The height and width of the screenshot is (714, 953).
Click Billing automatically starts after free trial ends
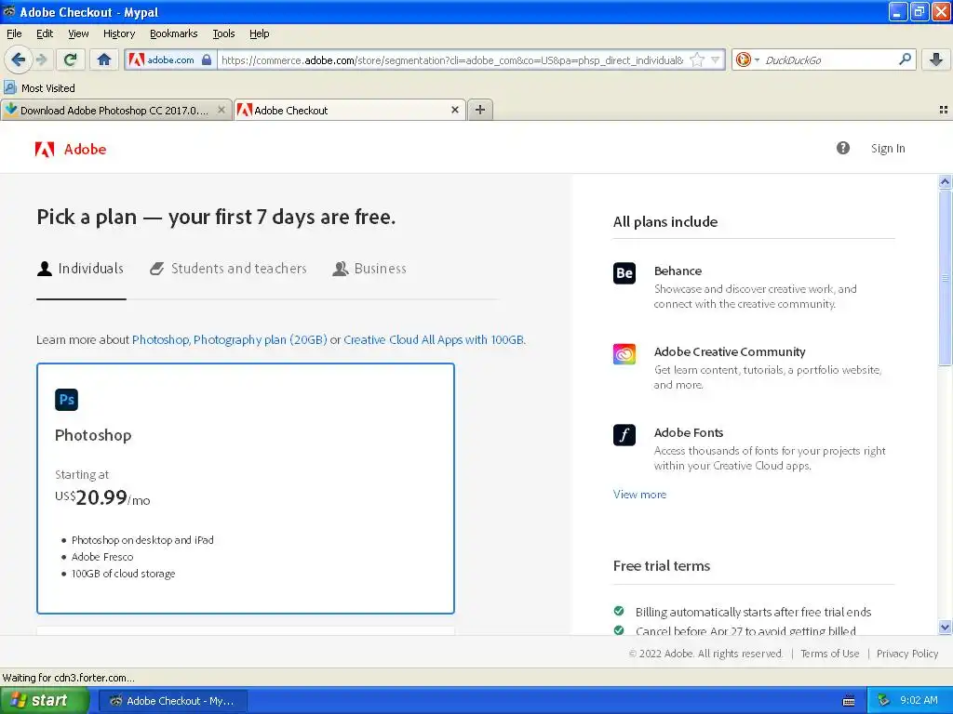(753, 612)
